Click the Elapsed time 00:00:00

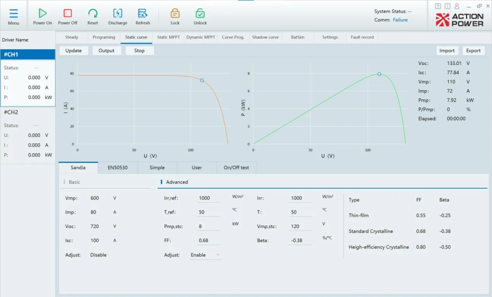456,119
